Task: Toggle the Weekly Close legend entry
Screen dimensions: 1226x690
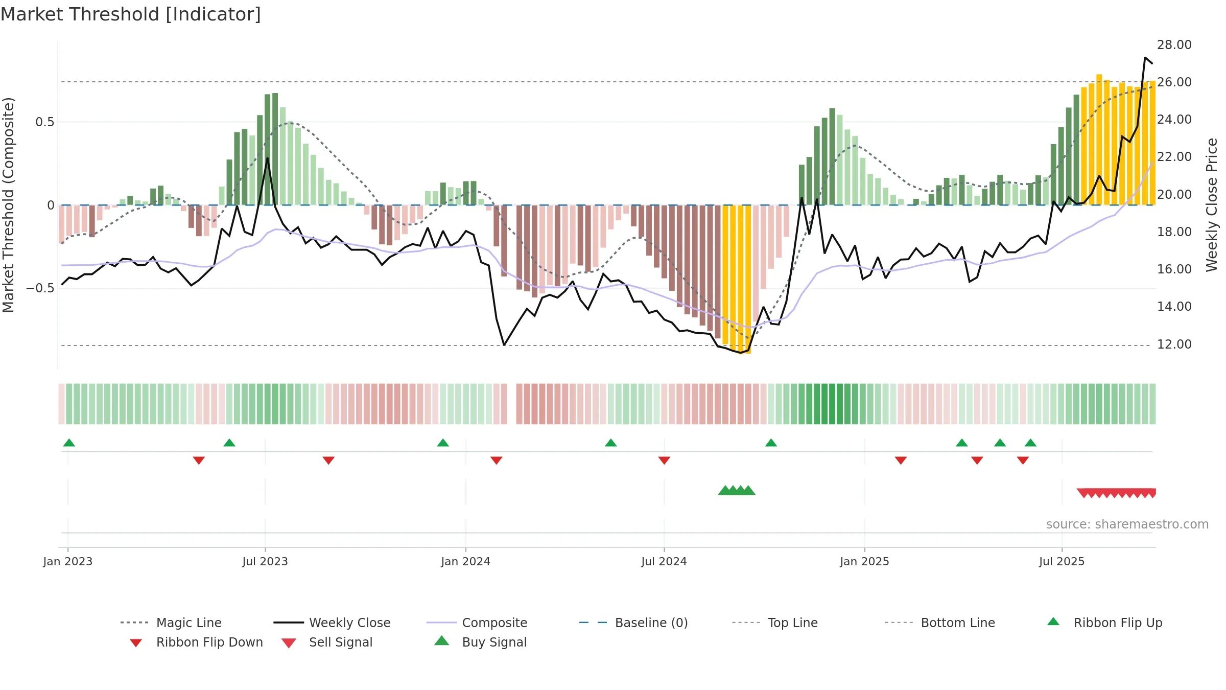Action: (x=332, y=623)
